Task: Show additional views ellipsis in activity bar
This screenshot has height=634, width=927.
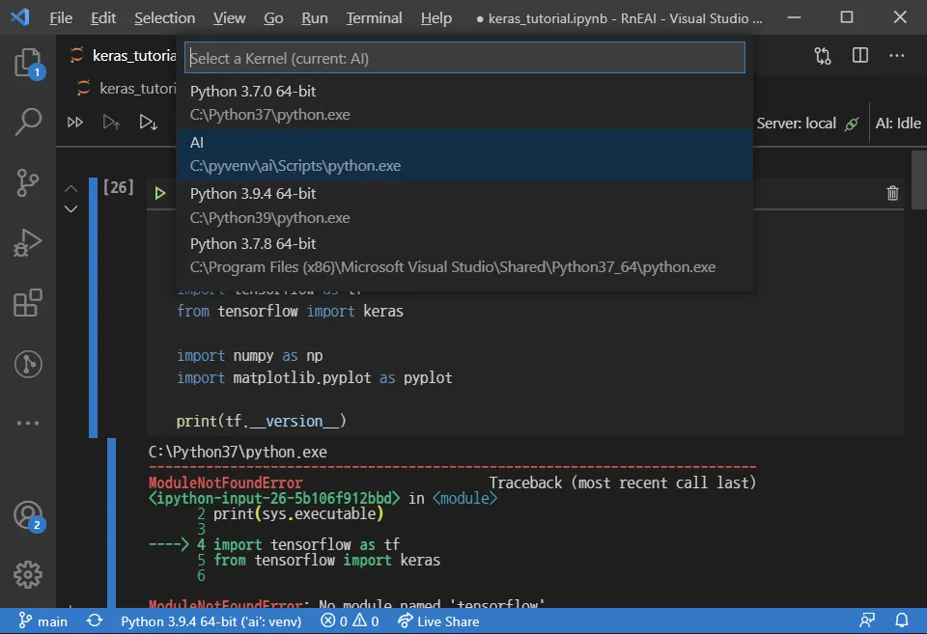Action: click(x=28, y=423)
